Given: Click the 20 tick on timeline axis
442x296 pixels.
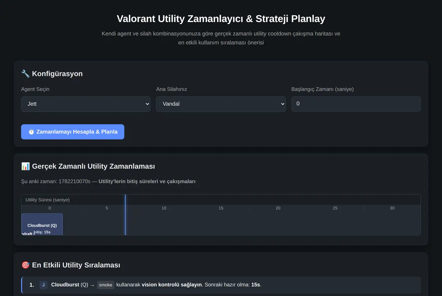Looking at the screenshot, I should 278,208.
